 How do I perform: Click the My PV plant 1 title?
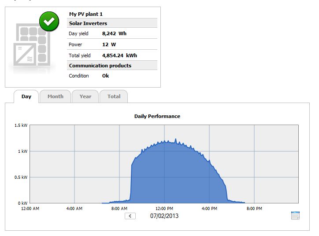(x=86, y=14)
